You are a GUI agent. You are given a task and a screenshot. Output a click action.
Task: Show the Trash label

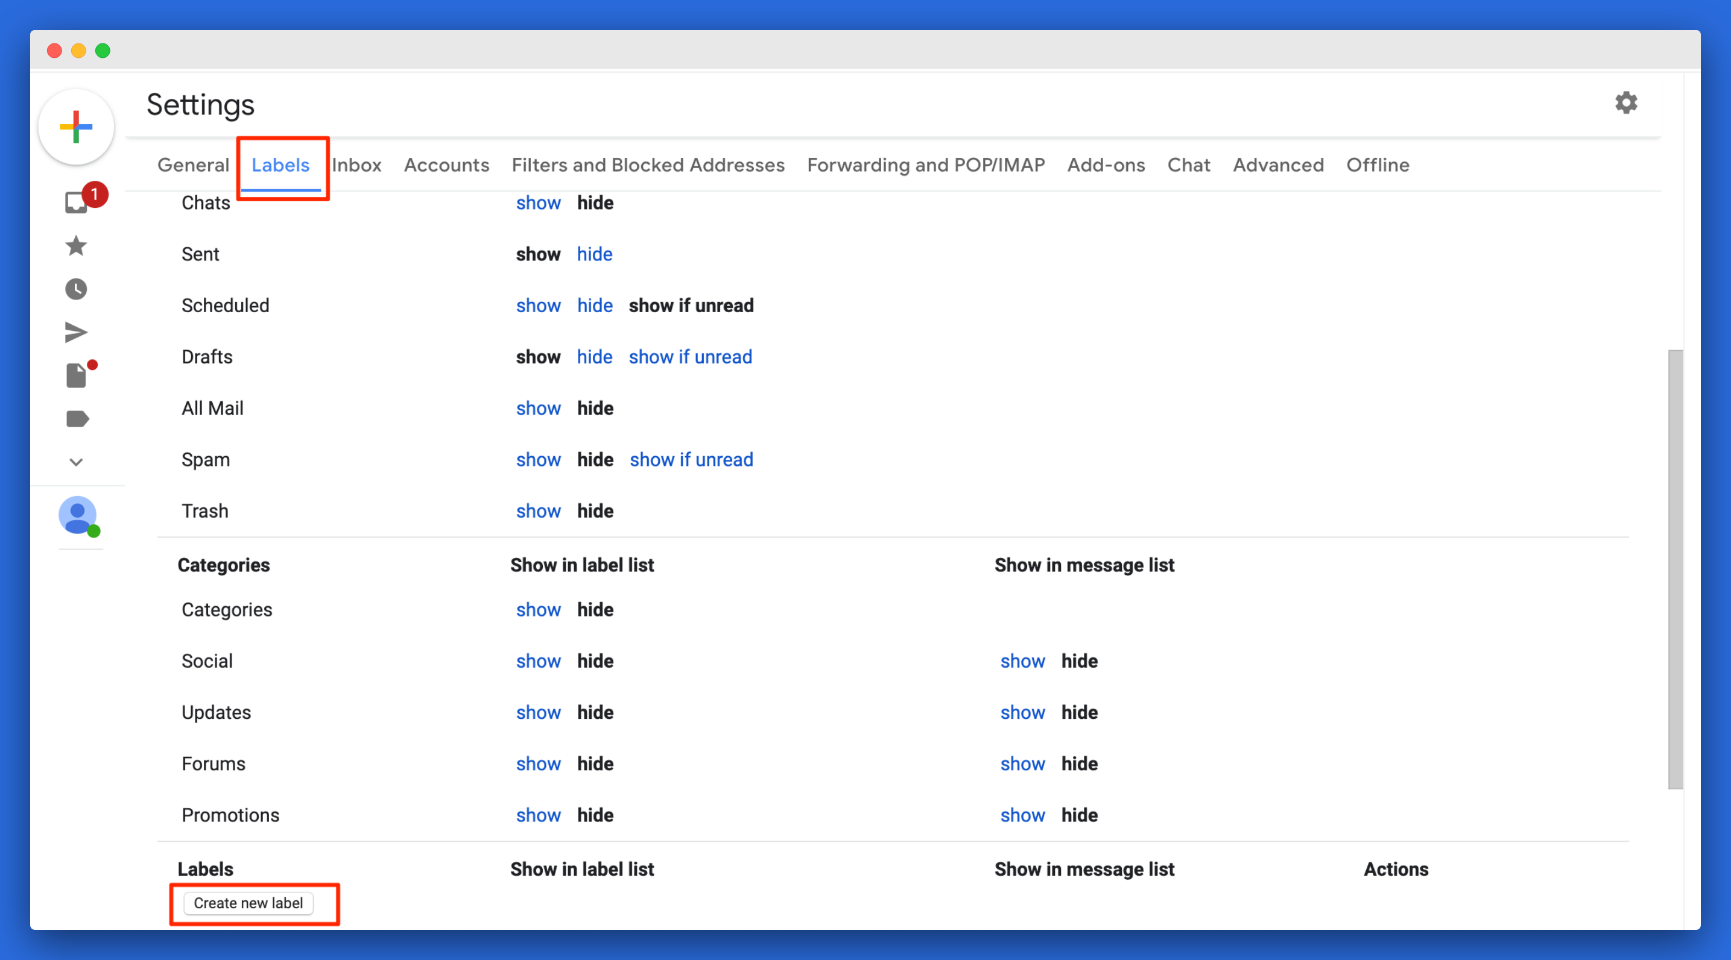(537, 511)
